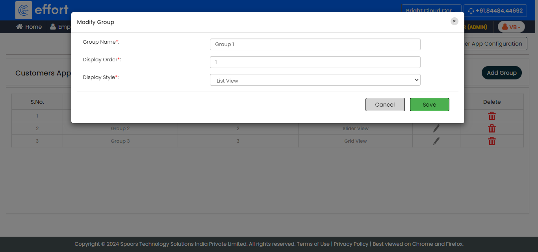Remove Group 3 with its trash icon

[492, 141]
